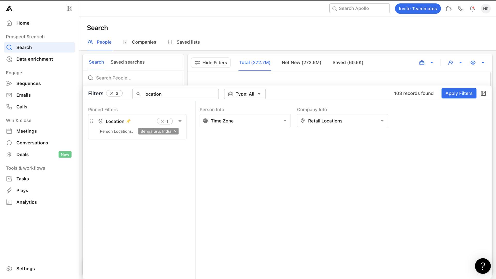Screen dimensions: 496x279
Task: Select Saved (60.5K) filter option
Action: coord(348,63)
